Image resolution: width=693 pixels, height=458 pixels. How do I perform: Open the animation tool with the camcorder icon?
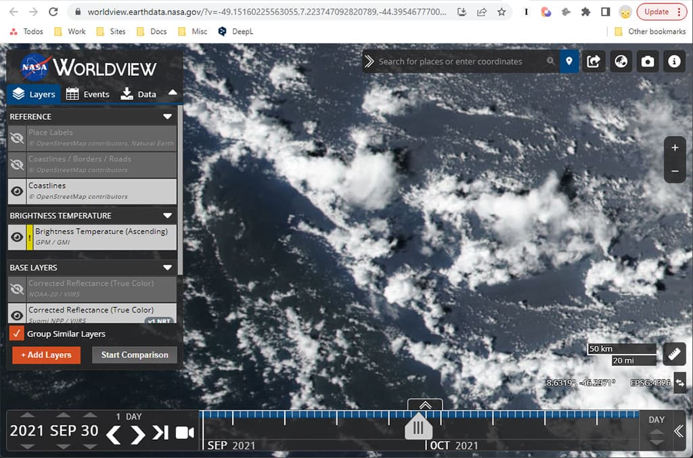point(184,432)
